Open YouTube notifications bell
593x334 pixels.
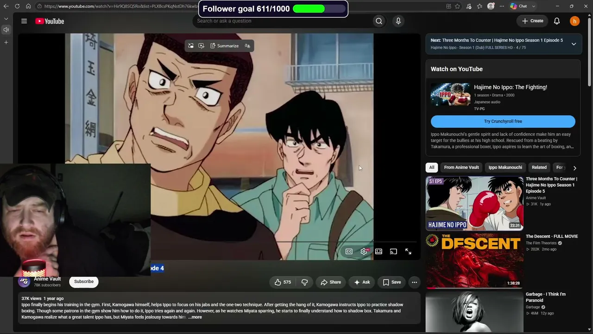click(x=557, y=21)
